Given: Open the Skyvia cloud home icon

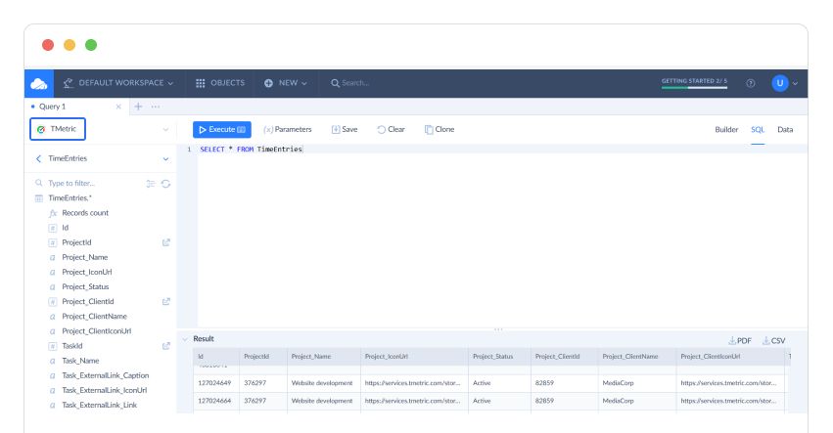Looking at the screenshot, I should point(39,83).
